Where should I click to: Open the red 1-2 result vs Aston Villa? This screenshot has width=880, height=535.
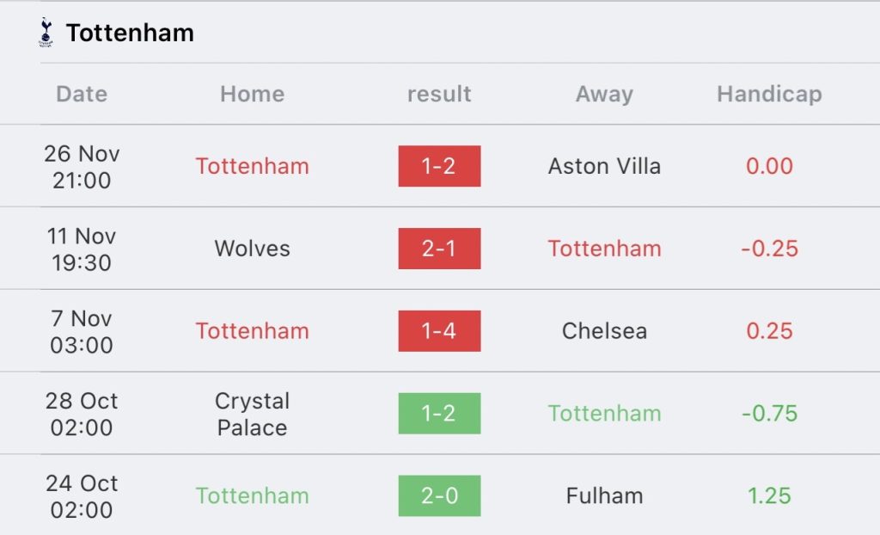pos(439,166)
